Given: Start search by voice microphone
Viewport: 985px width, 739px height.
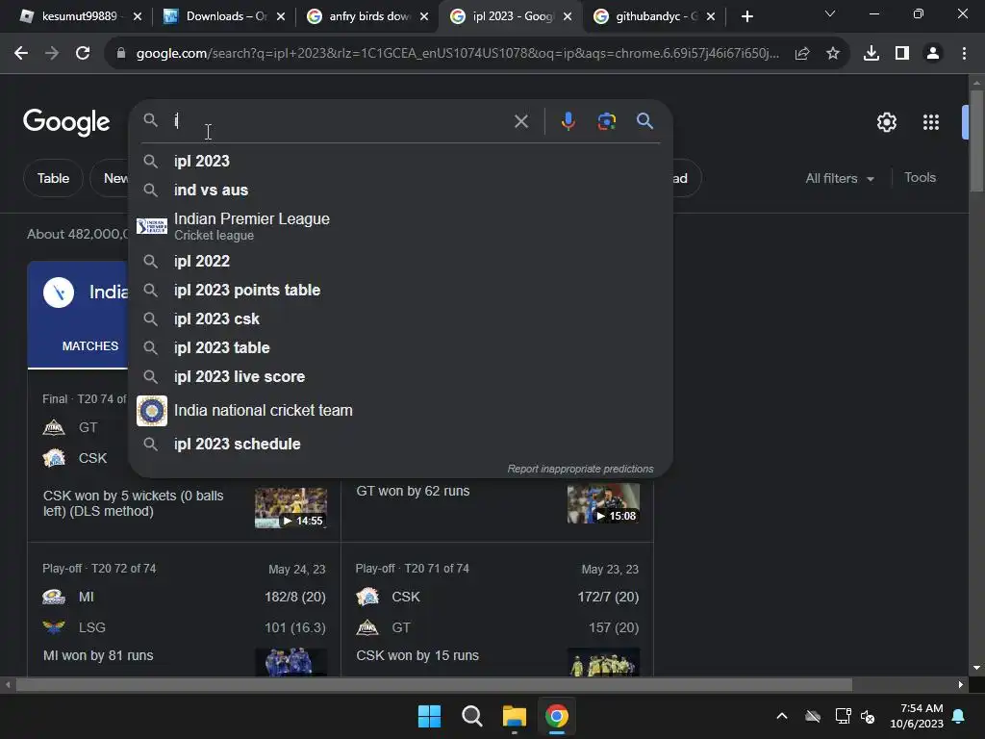Looking at the screenshot, I should 568,121.
